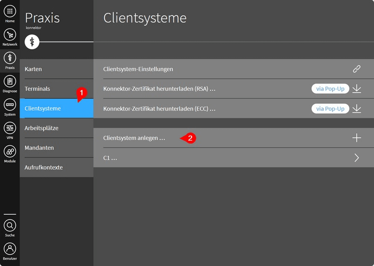Click the Suche magnifier icon

10,225
